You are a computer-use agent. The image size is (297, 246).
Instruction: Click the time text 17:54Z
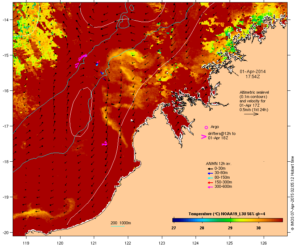tap(253, 77)
